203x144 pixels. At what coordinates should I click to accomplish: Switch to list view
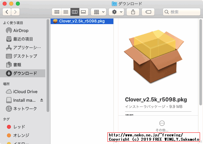pyautogui.click(x=66, y=12)
